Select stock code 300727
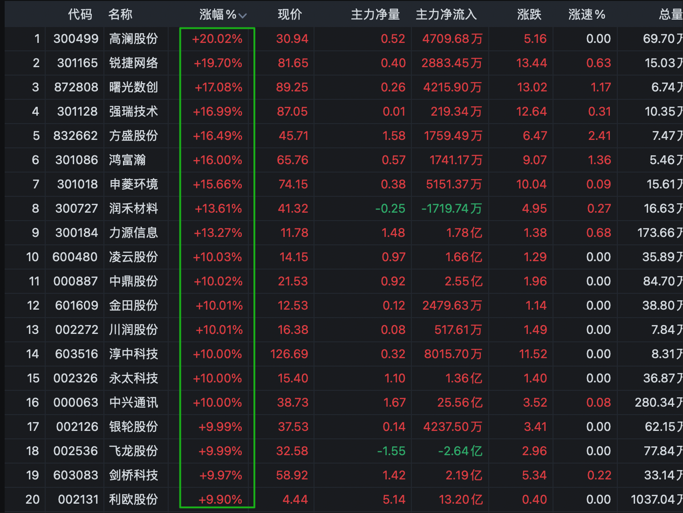 [76, 208]
